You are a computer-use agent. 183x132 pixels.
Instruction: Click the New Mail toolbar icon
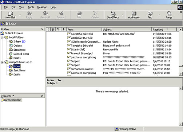[11, 13]
